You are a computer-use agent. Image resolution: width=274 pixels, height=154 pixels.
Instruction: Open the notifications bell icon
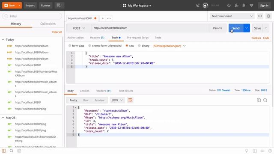coord(244,6)
